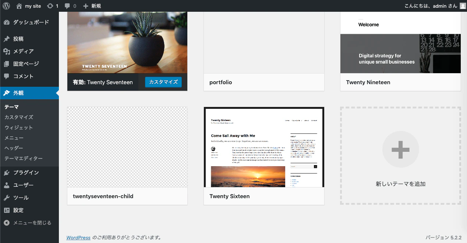Screen dimensions: 467x243
Task: Click the blue カスタマイズ button
Action: [163, 82]
